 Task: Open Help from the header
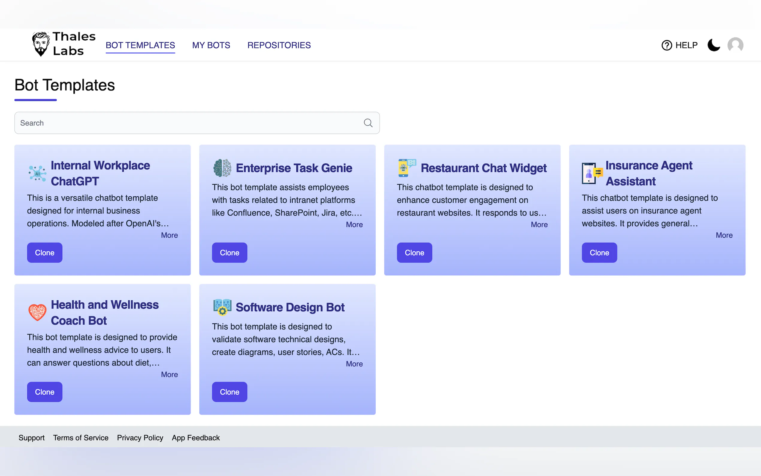[680, 45]
